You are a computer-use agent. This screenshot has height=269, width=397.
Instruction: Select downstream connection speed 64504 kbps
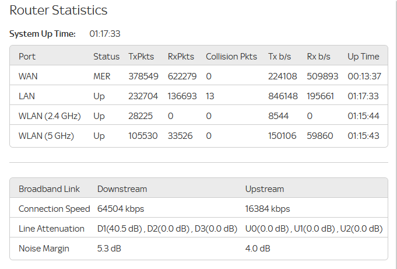click(121, 209)
